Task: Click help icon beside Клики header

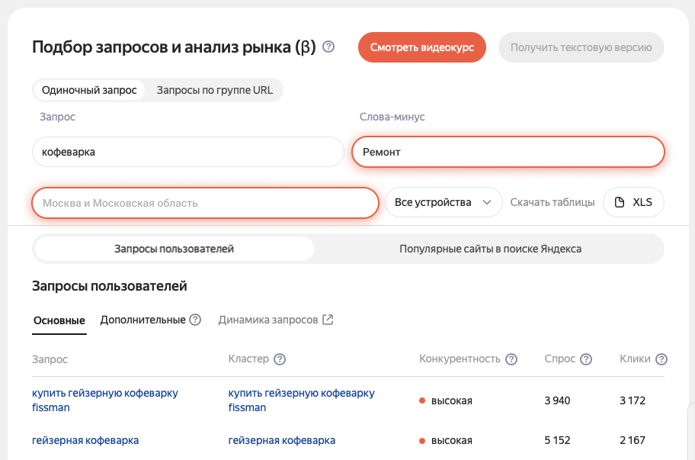Action: tap(661, 359)
